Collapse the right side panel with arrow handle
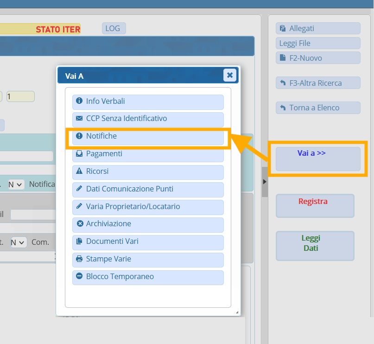Viewport: 374px width, 344px height. 265,182
